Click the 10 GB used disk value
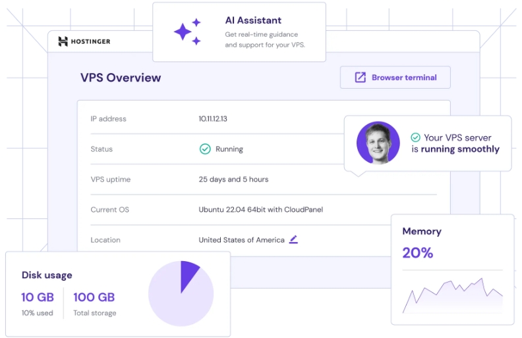522x338 pixels. coord(37,297)
